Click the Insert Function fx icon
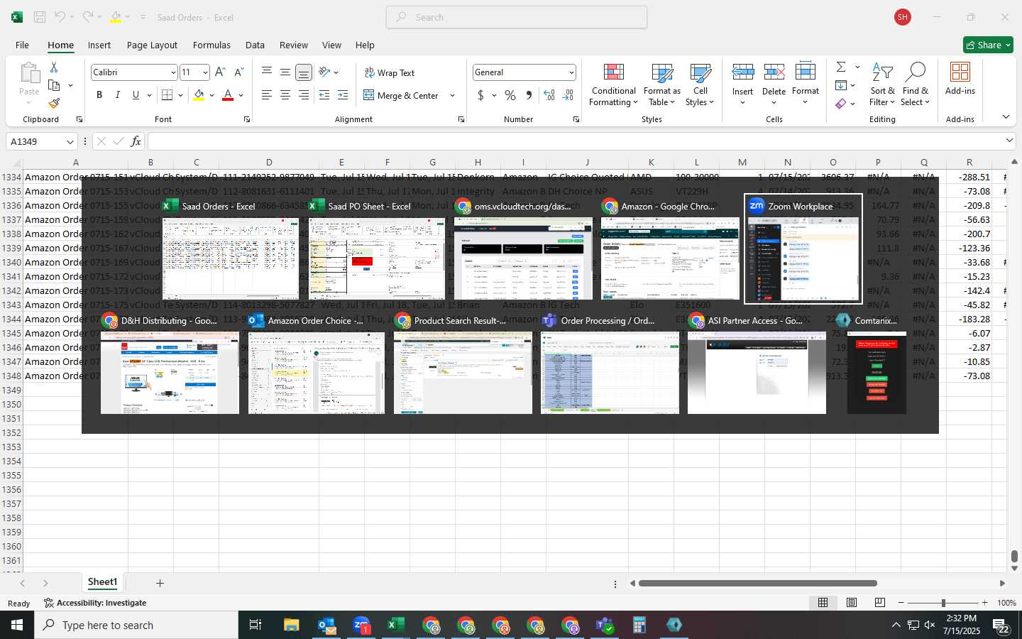The image size is (1022, 639). click(x=136, y=141)
